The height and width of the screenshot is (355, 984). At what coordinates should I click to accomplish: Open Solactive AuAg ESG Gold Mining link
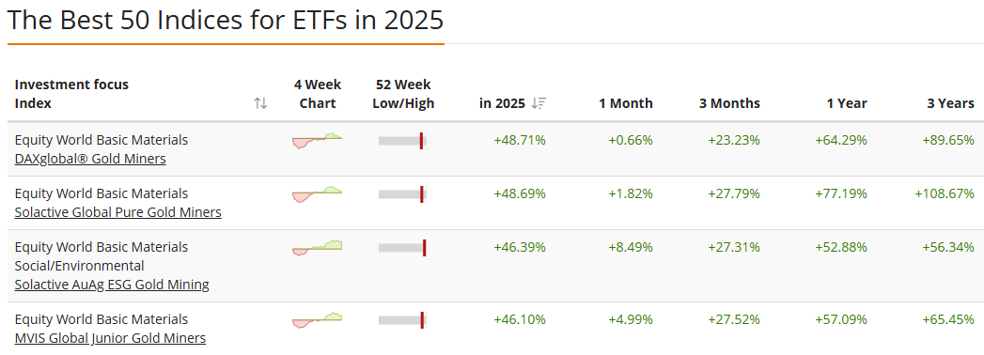112,285
